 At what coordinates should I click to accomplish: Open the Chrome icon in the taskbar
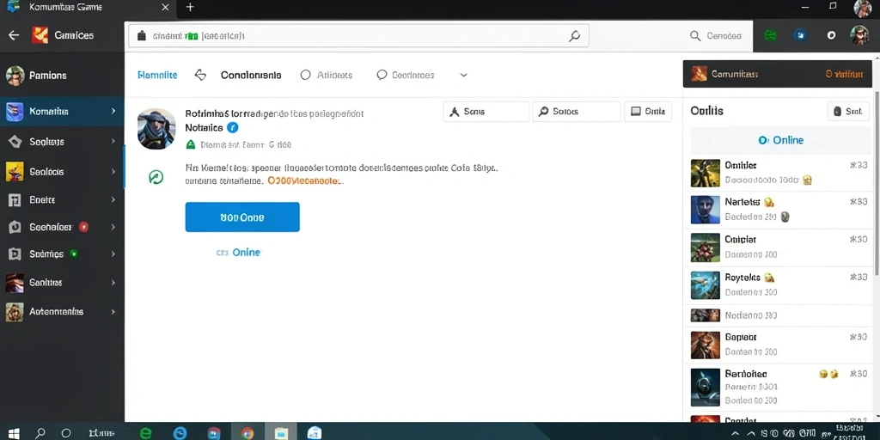[x=247, y=433]
